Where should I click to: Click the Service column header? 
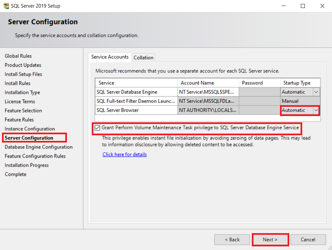point(137,83)
